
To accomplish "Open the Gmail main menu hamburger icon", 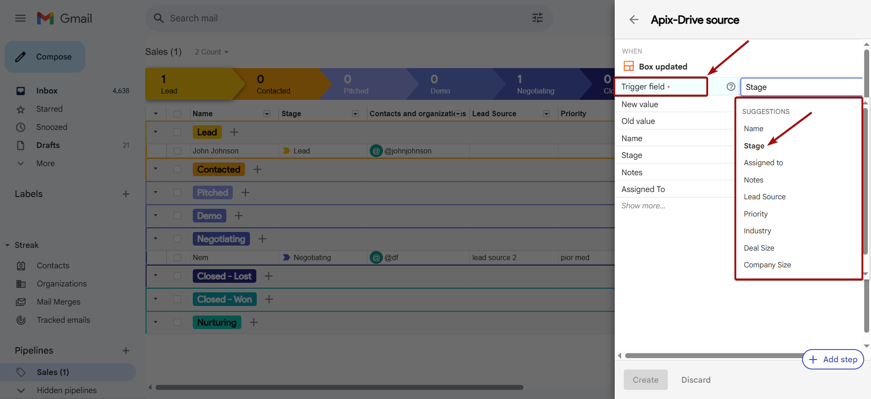I will click(x=20, y=18).
